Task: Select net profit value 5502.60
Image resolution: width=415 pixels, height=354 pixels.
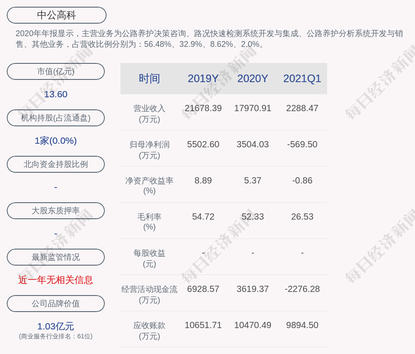Action: click(203, 144)
